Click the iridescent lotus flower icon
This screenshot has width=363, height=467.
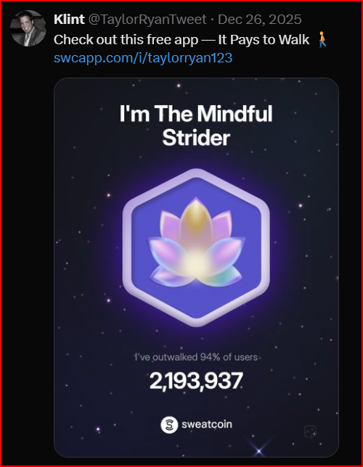(x=196, y=243)
